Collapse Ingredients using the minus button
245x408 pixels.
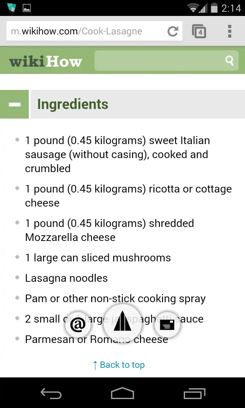click(x=14, y=104)
